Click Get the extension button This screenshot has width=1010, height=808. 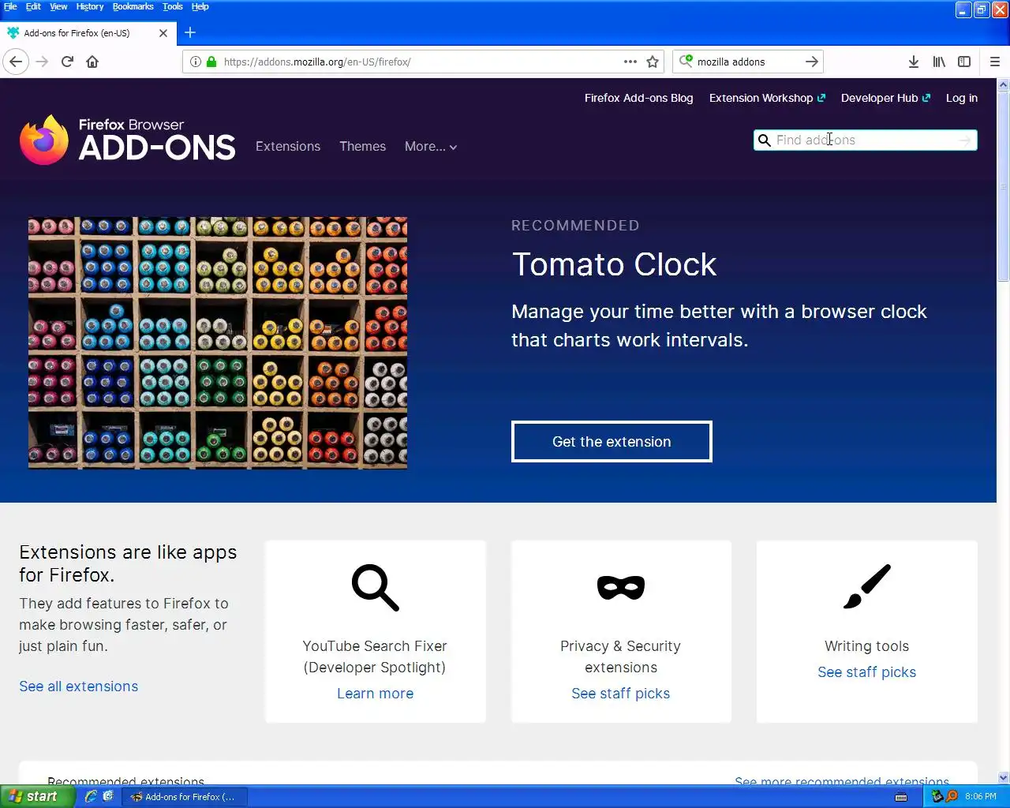pyautogui.click(x=612, y=442)
